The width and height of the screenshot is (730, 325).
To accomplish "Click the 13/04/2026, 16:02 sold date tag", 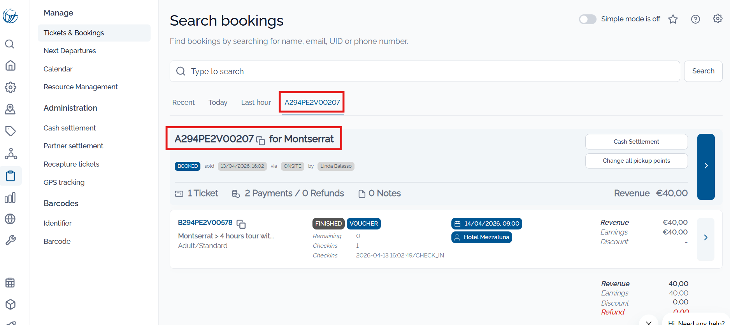I will click(242, 166).
